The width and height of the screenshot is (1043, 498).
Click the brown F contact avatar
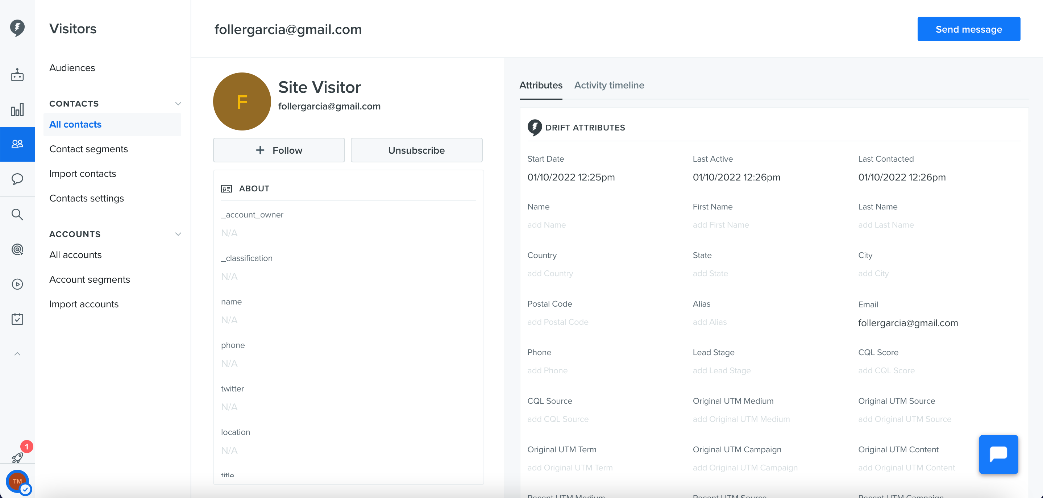242,101
